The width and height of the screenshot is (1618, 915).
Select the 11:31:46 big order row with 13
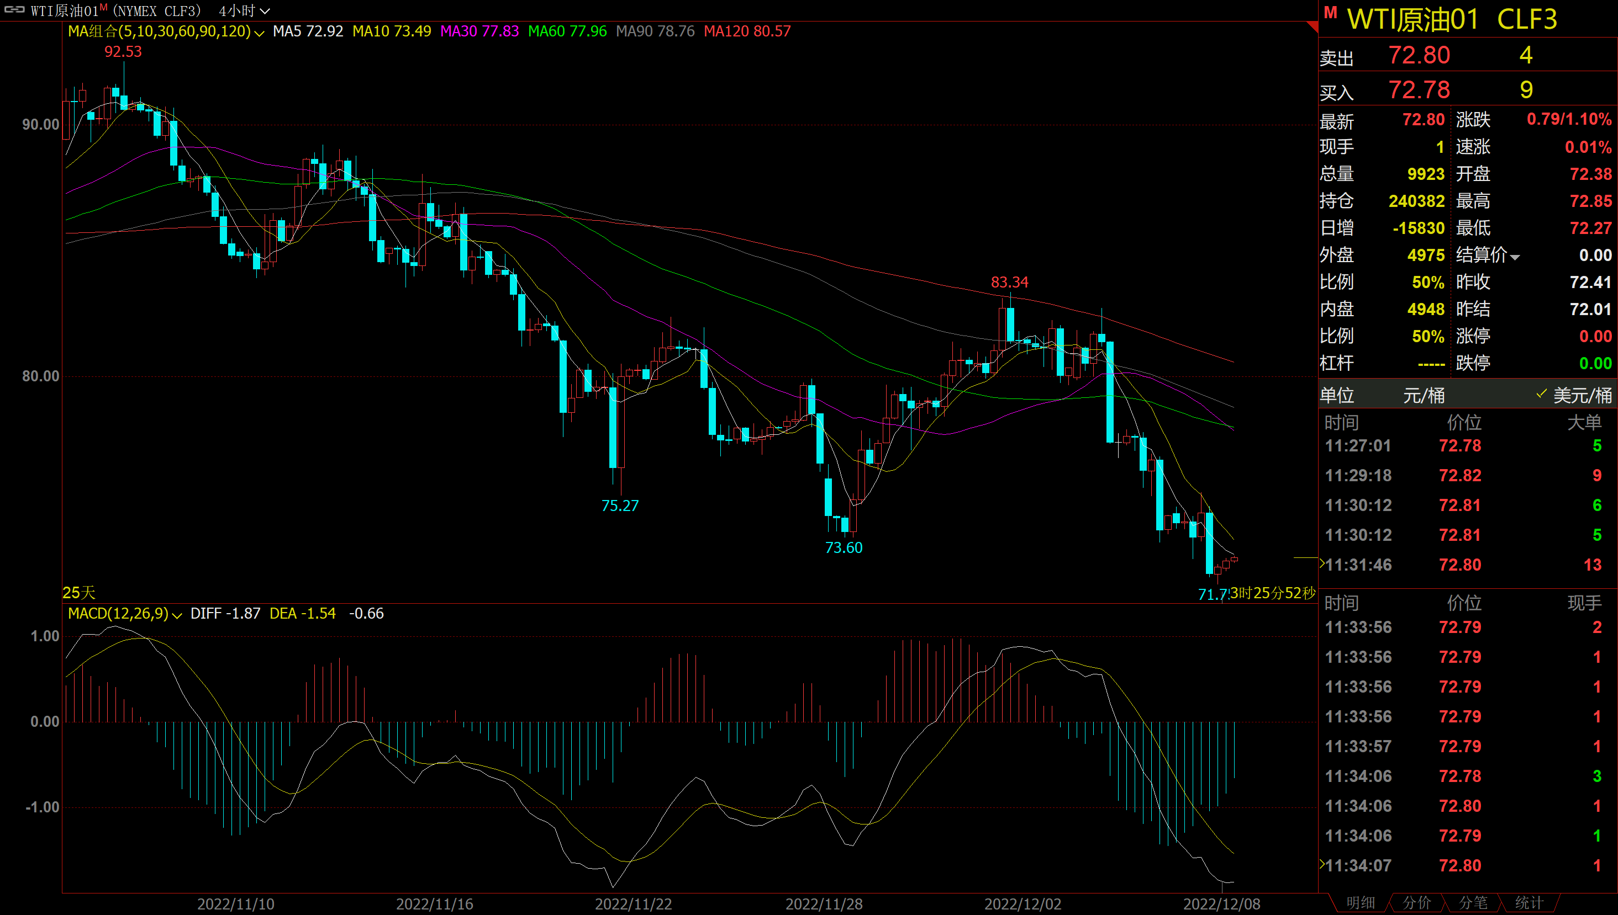1468,565
